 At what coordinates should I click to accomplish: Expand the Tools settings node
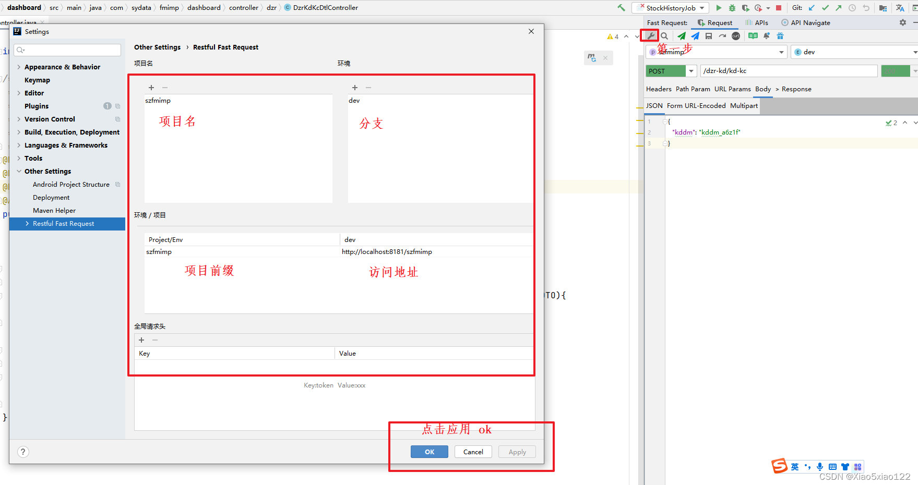click(x=19, y=158)
